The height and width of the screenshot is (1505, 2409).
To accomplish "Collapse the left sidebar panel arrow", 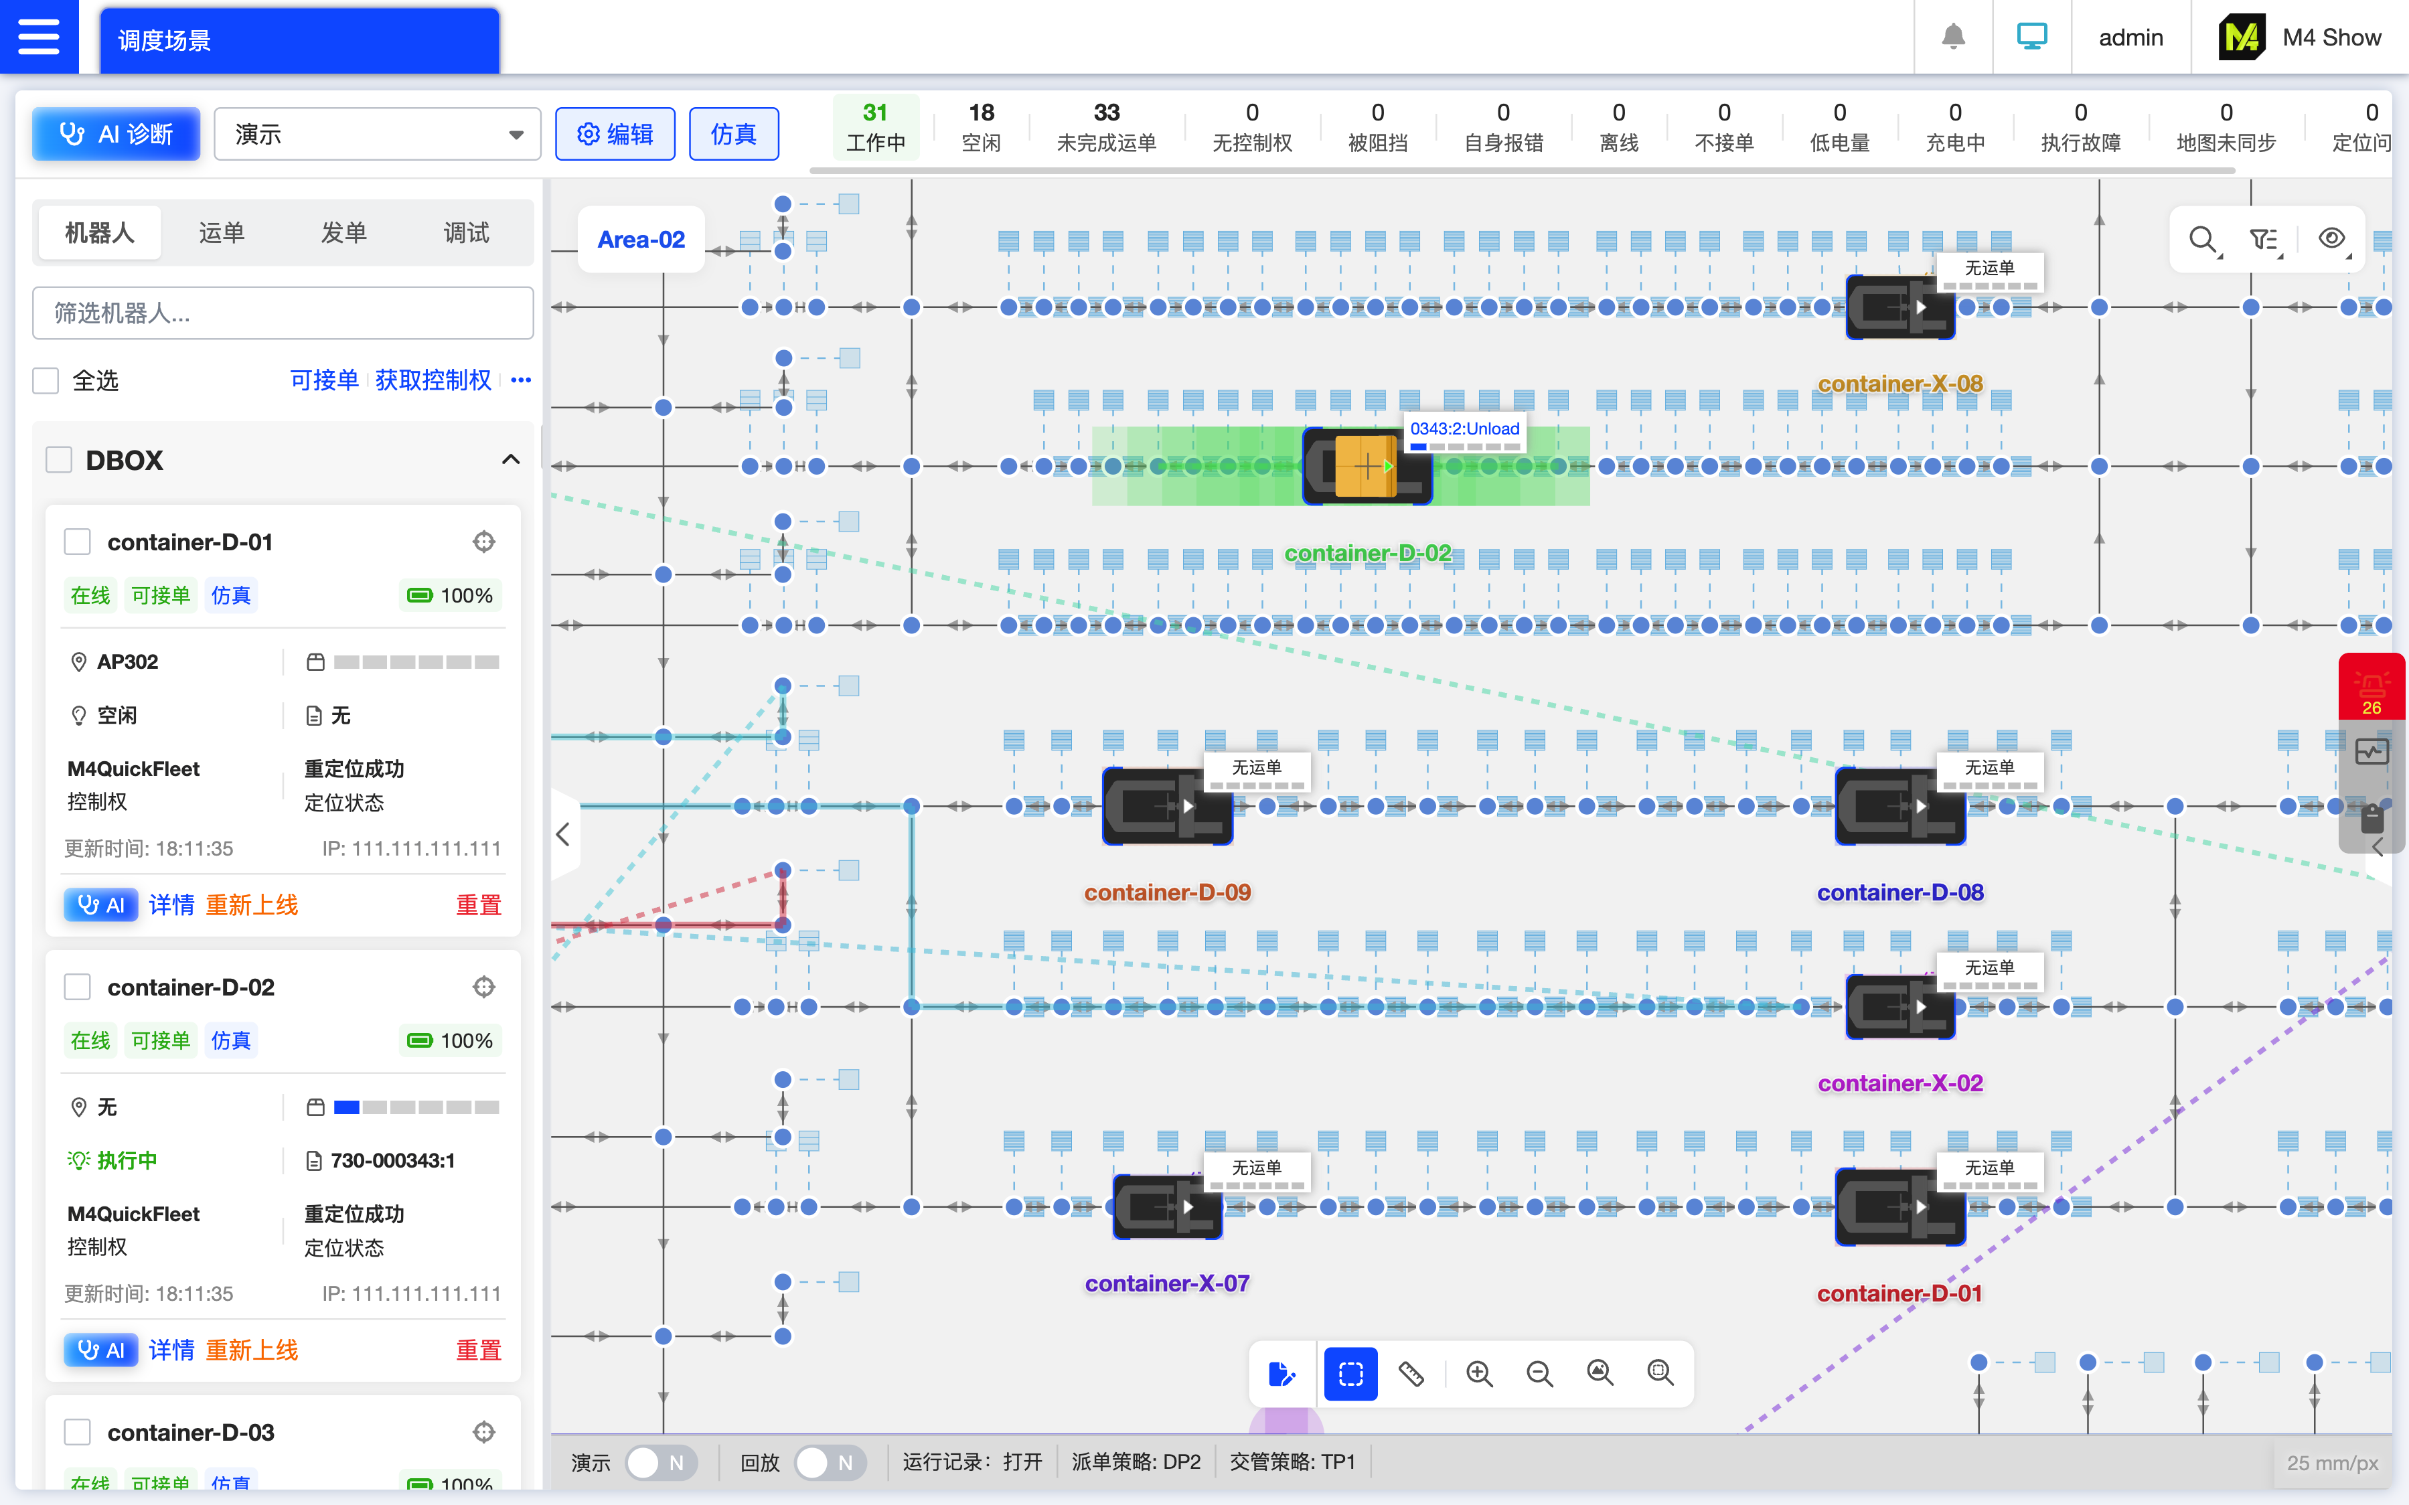I will 564,834.
